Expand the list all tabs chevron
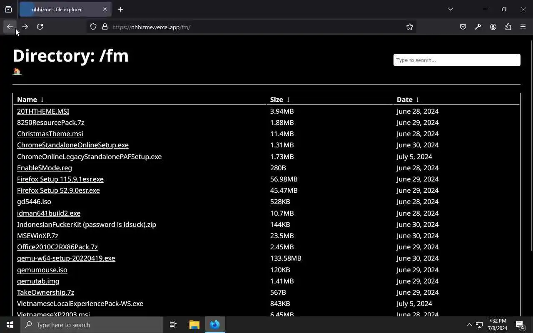This screenshot has width=533, height=333. point(450,9)
